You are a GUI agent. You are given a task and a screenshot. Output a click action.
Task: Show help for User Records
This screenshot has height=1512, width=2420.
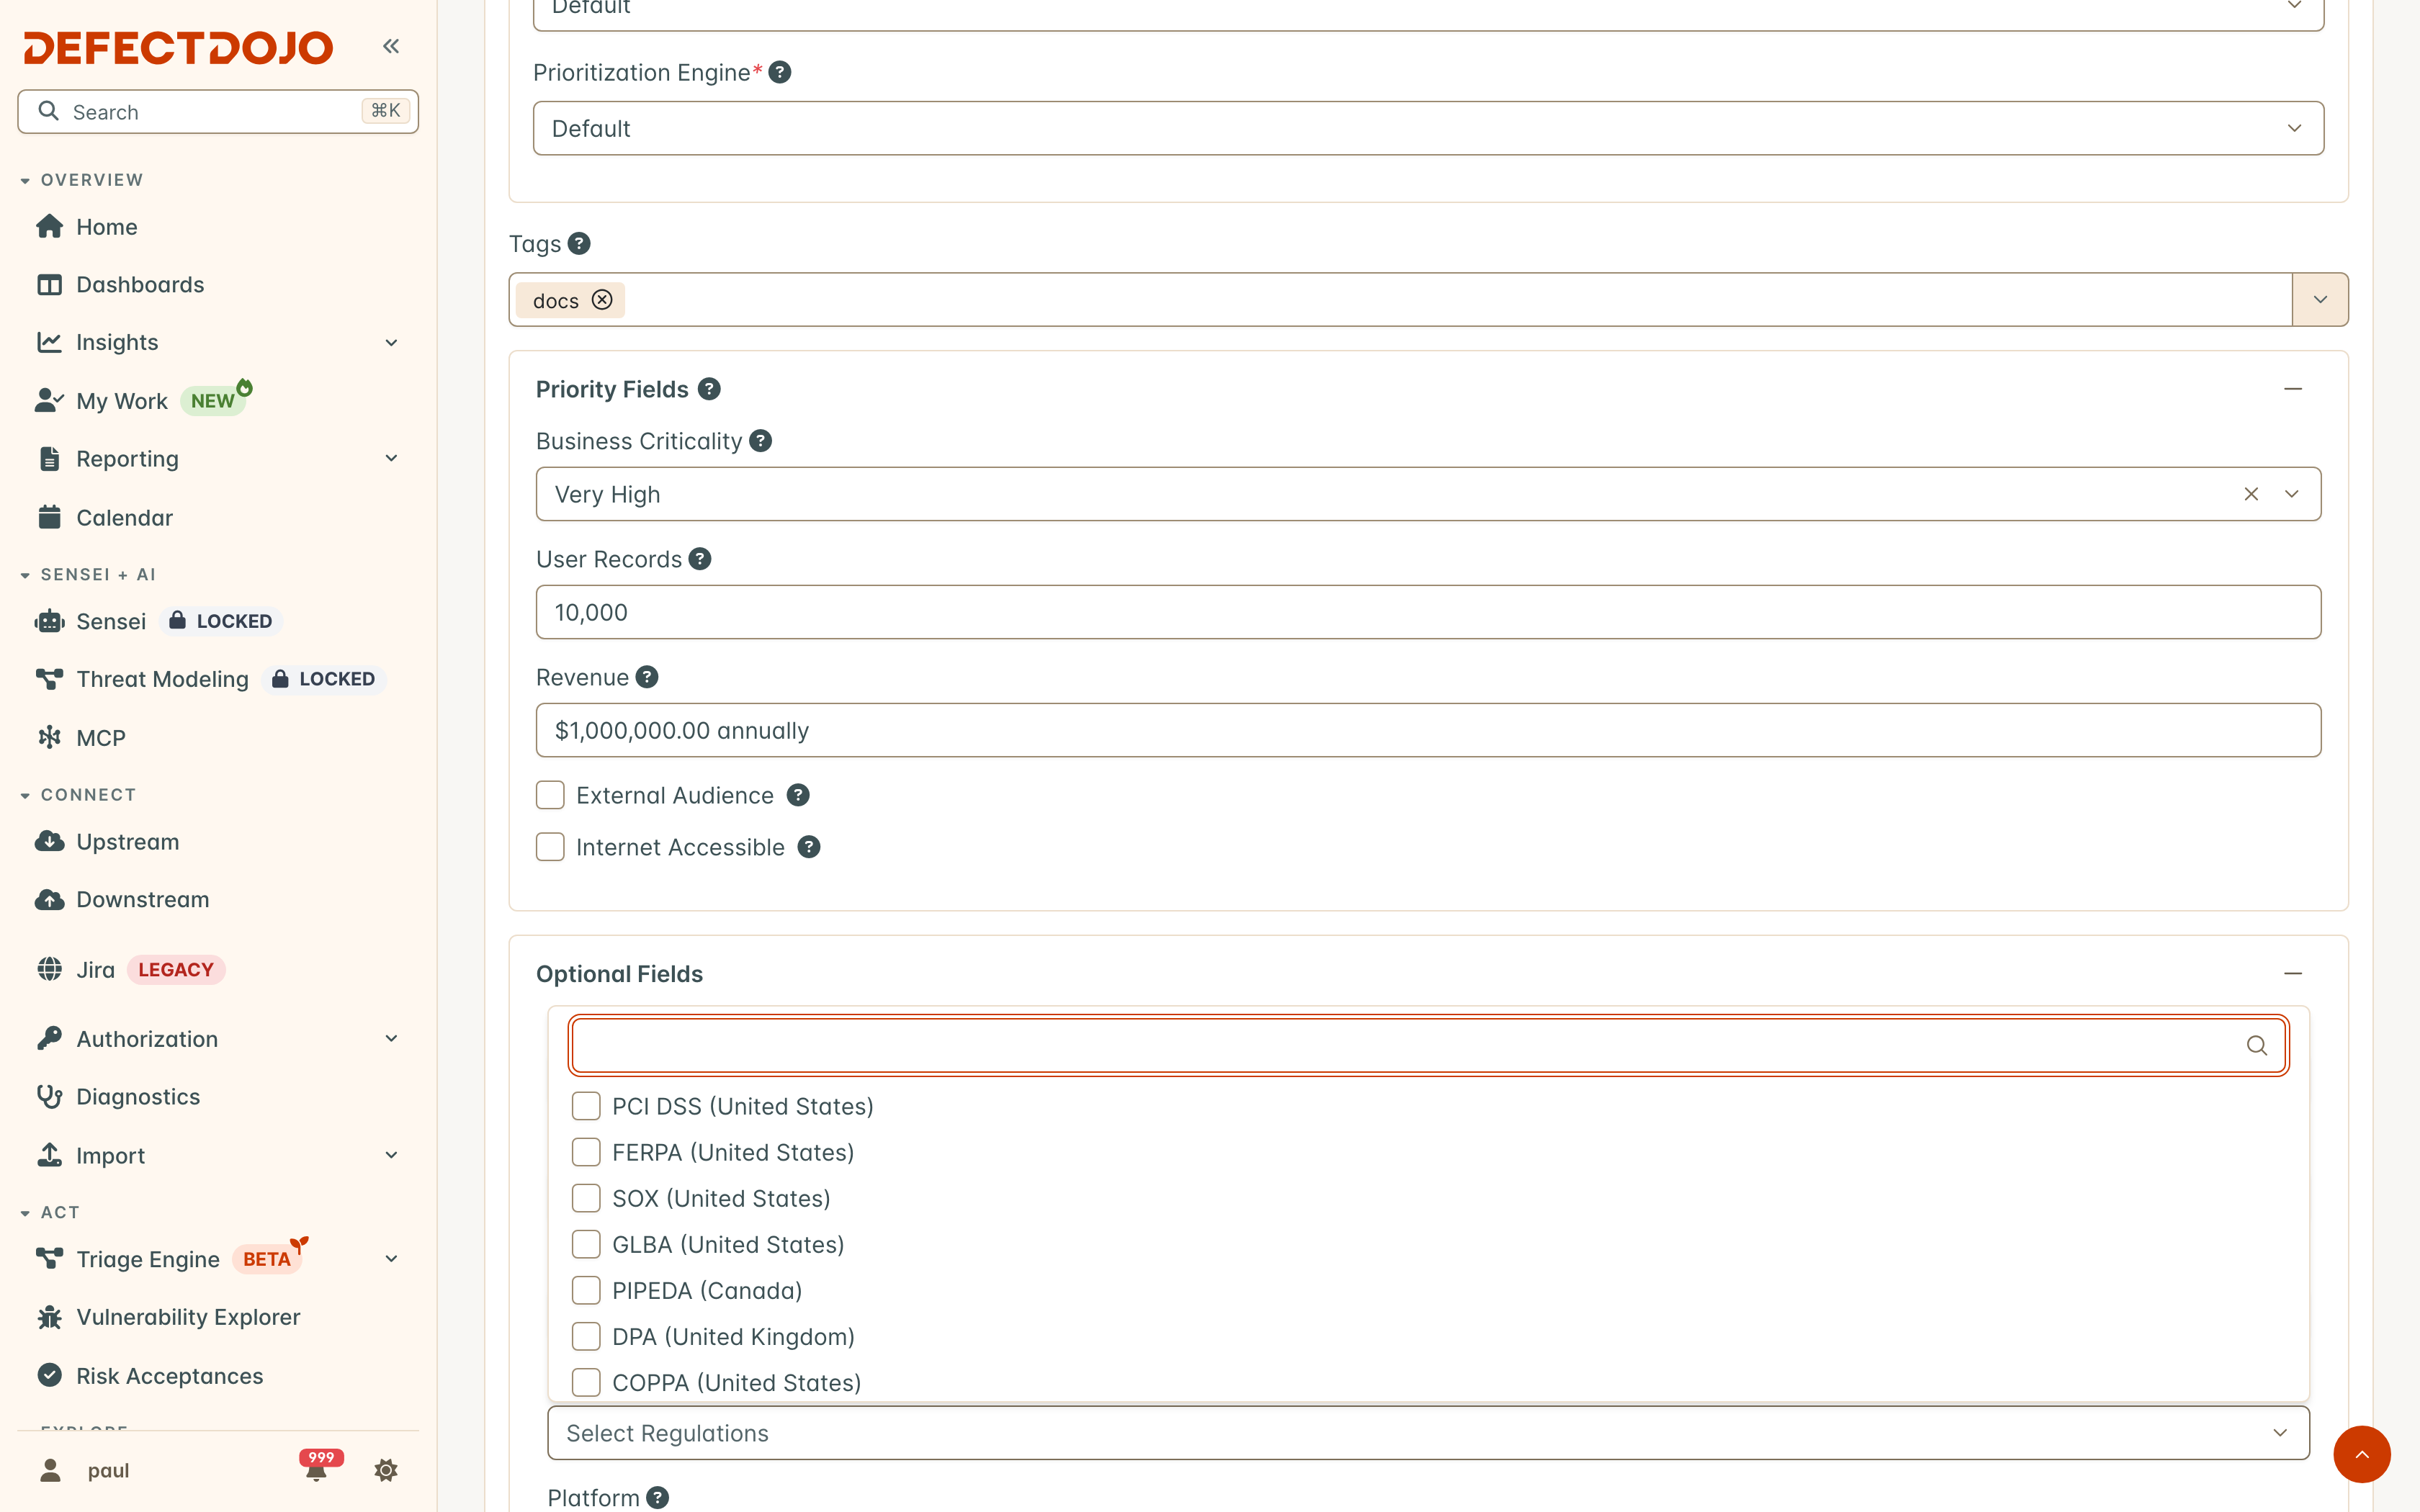tap(700, 559)
